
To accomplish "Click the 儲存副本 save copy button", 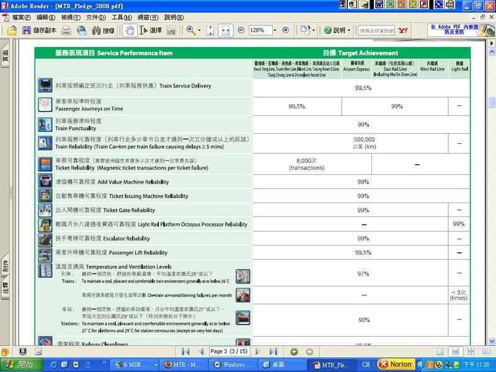I will [39, 30].
